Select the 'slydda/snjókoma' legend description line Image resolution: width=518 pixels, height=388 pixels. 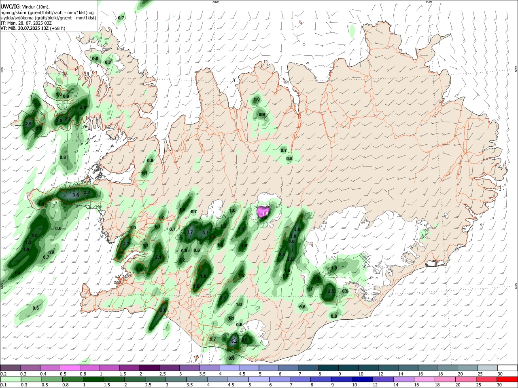coord(49,18)
